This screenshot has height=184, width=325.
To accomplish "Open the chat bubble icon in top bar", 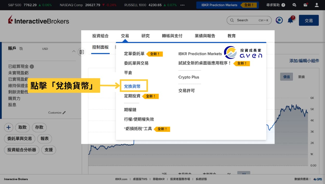I will 294,5.
